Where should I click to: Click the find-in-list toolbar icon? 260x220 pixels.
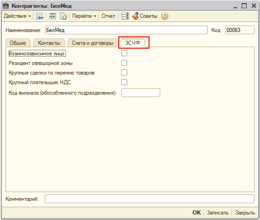(40, 16)
